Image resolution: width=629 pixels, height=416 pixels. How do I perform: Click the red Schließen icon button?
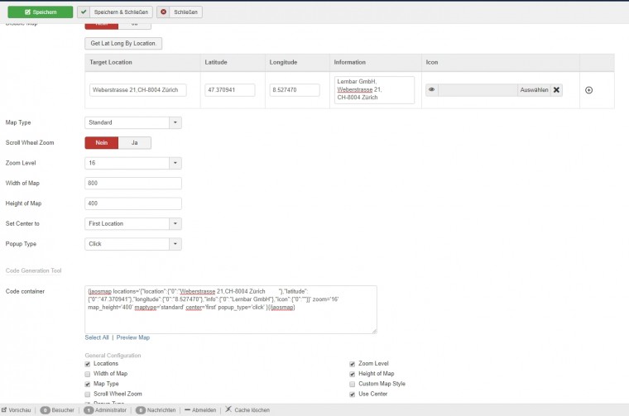tap(163, 12)
